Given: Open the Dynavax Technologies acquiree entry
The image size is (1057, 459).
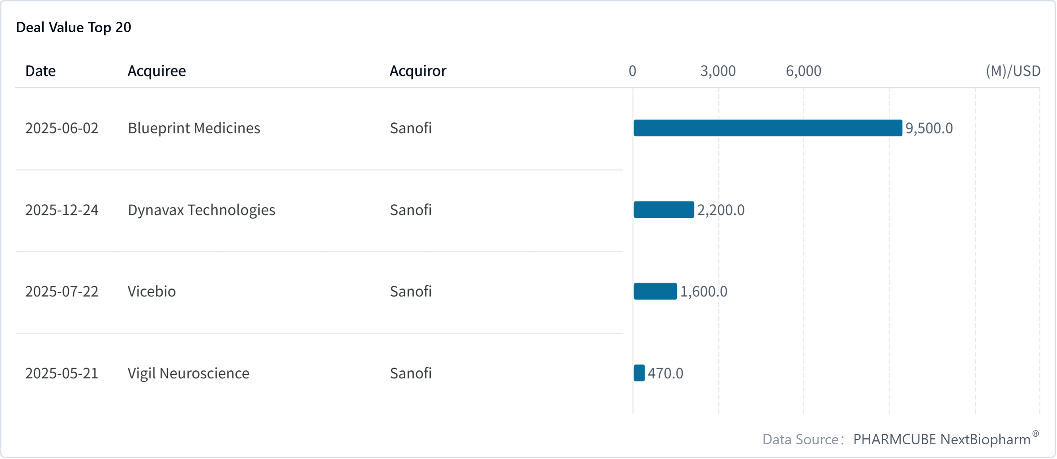Looking at the screenshot, I should pyautogui.click(x=201, y=209).
